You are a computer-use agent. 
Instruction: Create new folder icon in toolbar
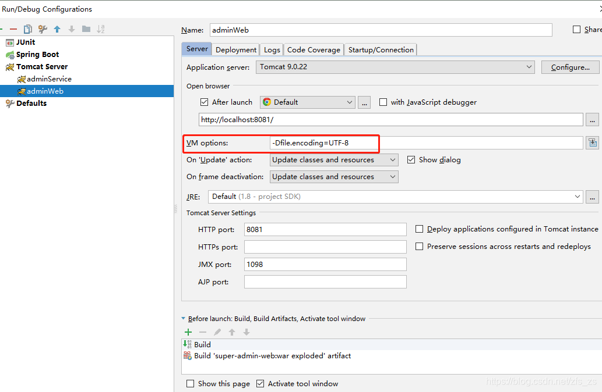[x=86, y=29]
